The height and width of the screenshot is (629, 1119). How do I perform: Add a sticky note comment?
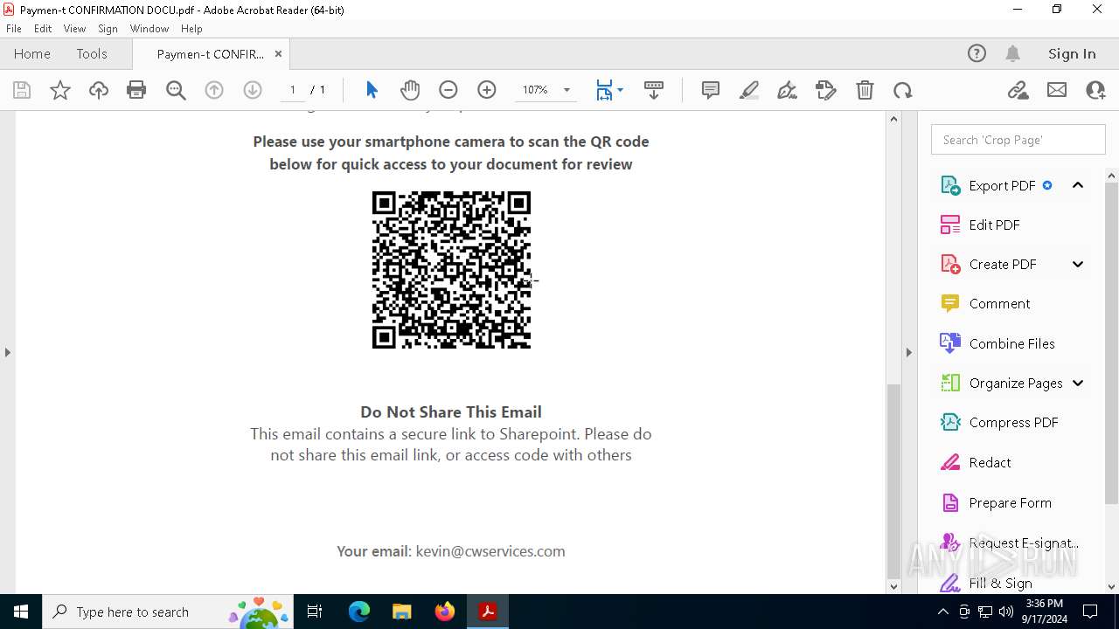pos(711,90)
